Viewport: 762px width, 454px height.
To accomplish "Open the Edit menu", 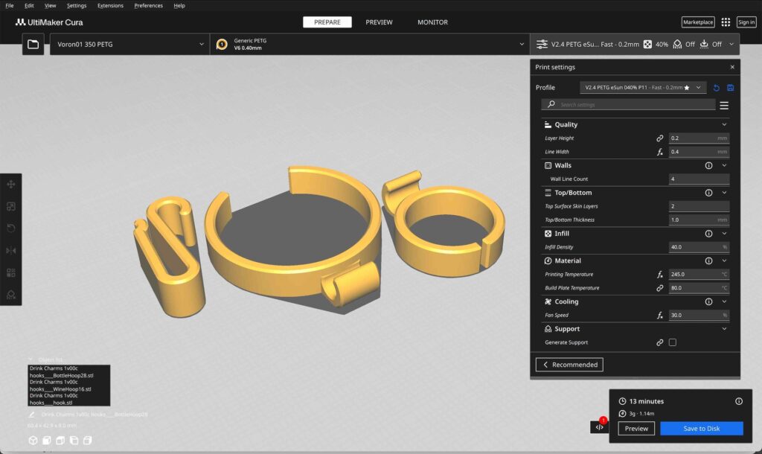I will 29,6.
